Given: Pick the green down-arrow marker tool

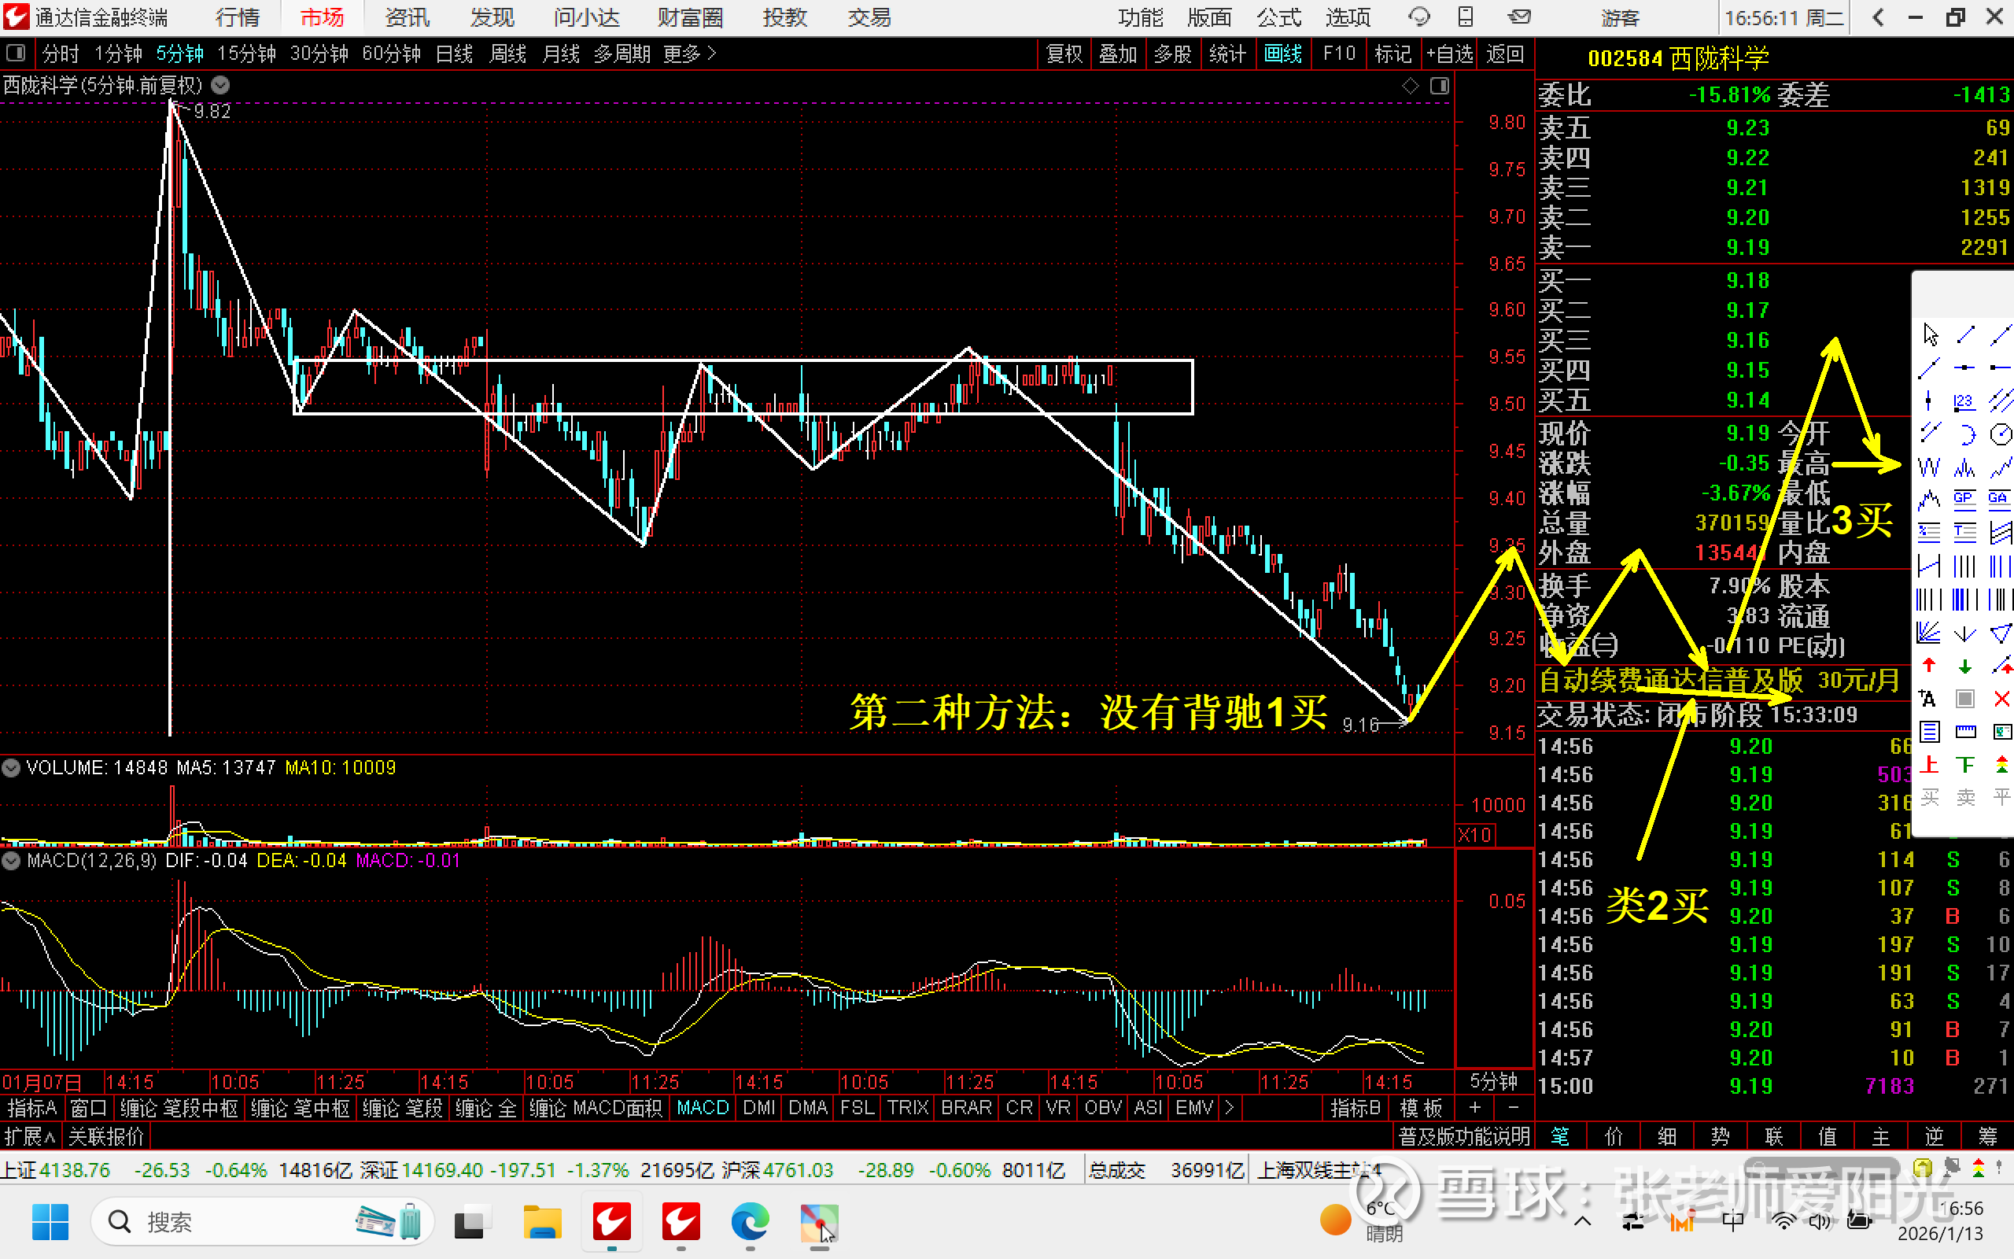Looking at the screenshot, I should (1965, 666).
